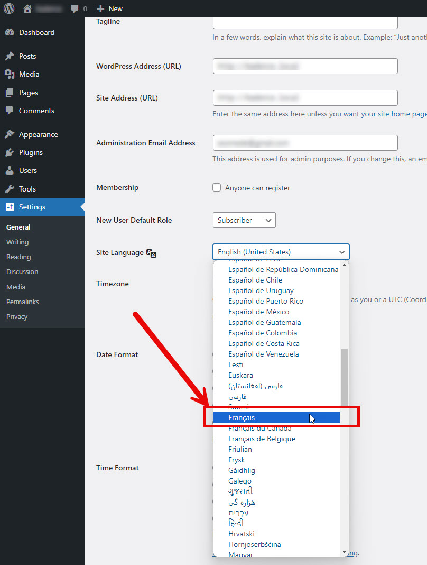The width and height of the screenshot is (427, 565).
Task: Click the language list scroll up arrow
Action: pos(344,265)
